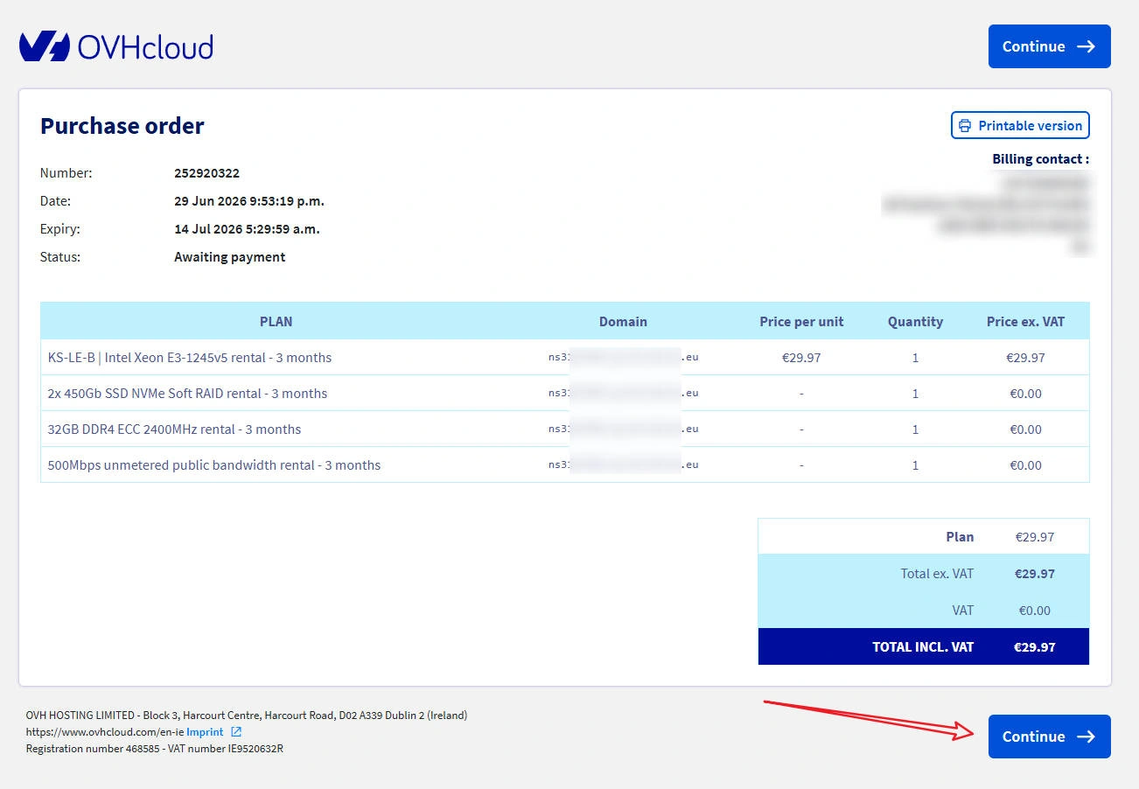Click the Domain column header
This screenshot has width=1139, height=789.
(x=623, y=321)
